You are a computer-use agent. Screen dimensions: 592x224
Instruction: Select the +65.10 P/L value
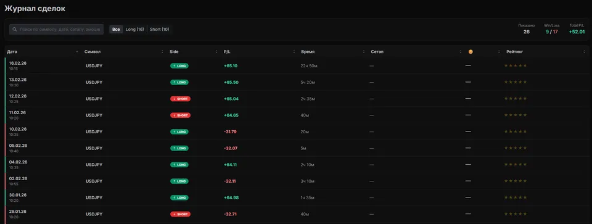[x=230, y=66]
